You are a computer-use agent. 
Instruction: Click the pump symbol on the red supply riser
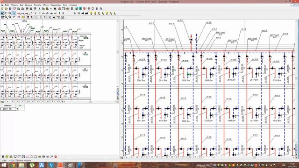point(191,40)
